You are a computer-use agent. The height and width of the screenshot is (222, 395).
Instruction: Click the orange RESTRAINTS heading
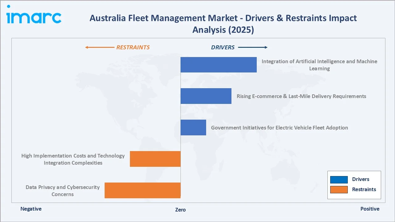[x=133, y=47]
